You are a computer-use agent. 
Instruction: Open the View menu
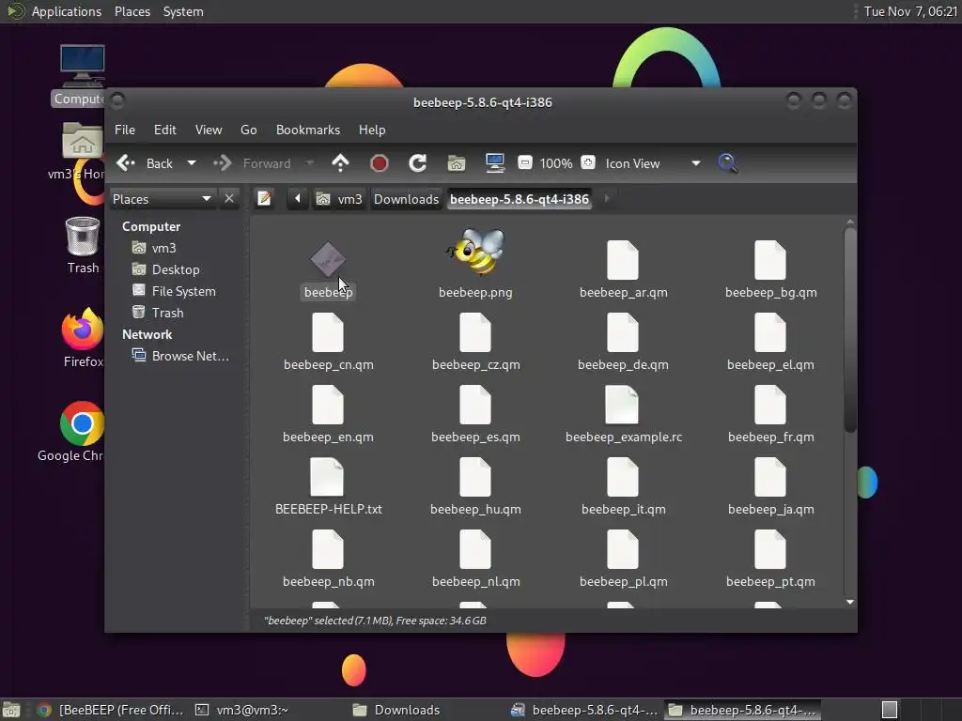coord(209,130)
